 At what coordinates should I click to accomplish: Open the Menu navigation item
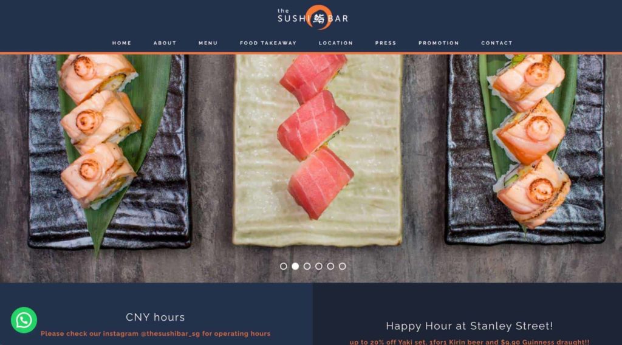point(208,43)
